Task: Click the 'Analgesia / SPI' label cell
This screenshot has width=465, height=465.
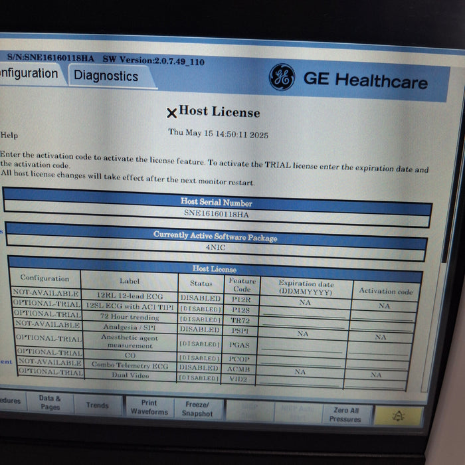Action: [x=130, y=327]
